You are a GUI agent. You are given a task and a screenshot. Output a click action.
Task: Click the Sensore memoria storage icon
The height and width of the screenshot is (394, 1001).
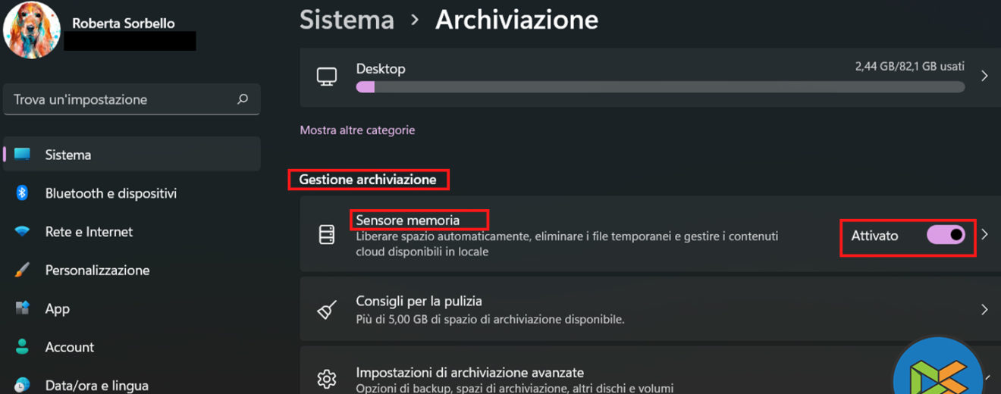[327, 235]
